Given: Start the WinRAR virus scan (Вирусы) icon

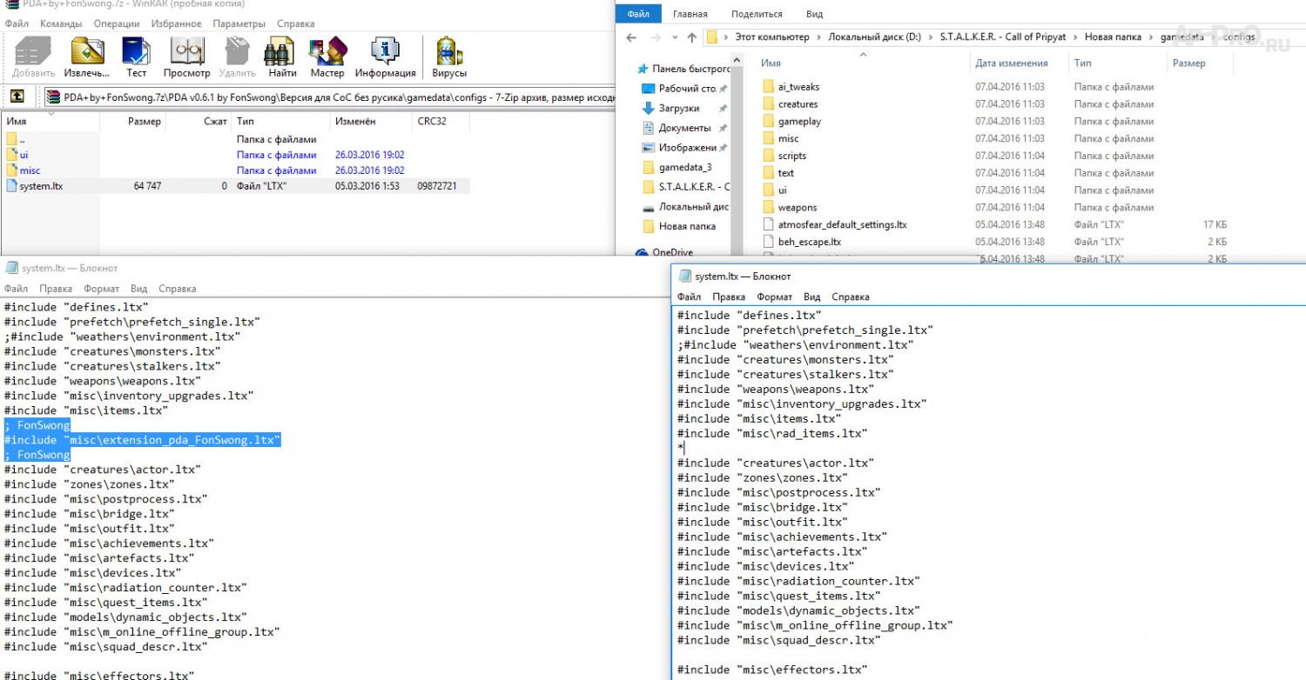Looking at the screenshot, I should tap(449, 57).
